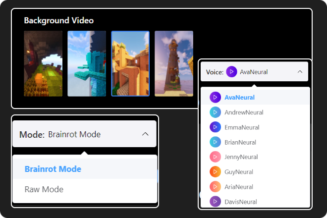Pick the tall brown tower background thumbnail
This screenshot has width=327, height=218.
[174, 63]
